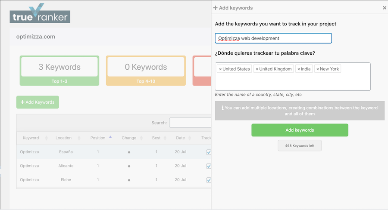Close the Add keywords panel
388x210 pixels.
[x=384, y=8]
